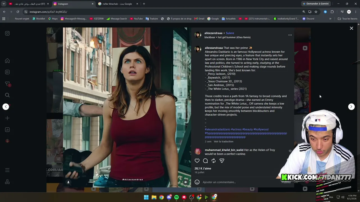Open the Tous les favoris folder
The height and width of the screenshot is (202, 360).
(347, 19)
